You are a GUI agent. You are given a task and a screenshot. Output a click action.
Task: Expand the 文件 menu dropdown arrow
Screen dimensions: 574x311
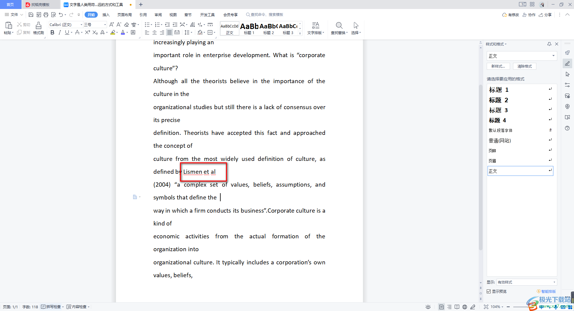pyautogui.click(x=22, y=15)
